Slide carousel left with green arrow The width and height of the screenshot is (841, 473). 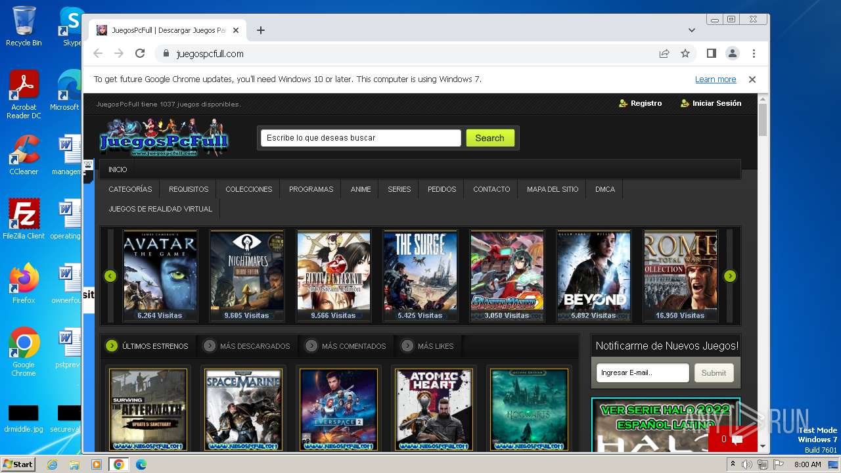[110, 276]
